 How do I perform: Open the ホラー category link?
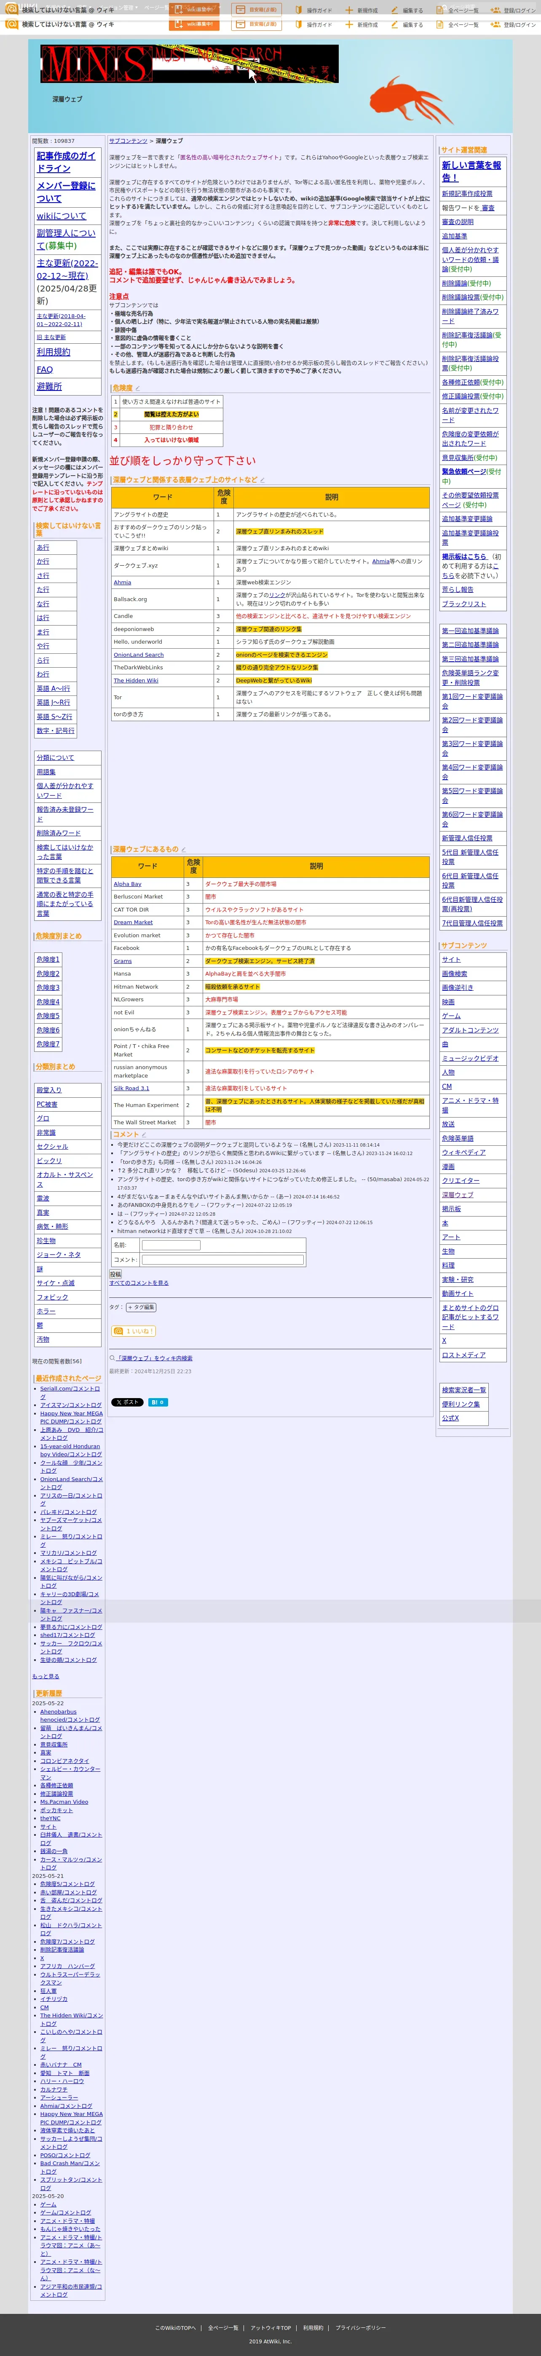point(46,1310)
